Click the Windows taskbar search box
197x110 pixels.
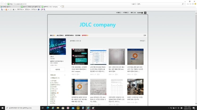23,108
